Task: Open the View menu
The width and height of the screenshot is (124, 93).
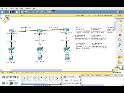Action: click(x=17, y=9)
